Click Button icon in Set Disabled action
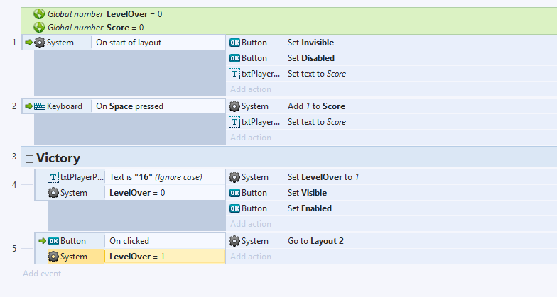 (x=234, y=58)
